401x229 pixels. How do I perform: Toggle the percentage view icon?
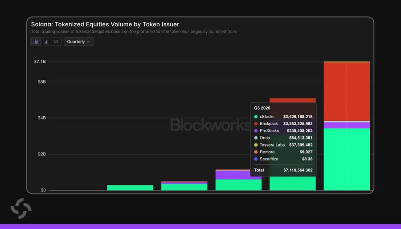tap(56, 42)
